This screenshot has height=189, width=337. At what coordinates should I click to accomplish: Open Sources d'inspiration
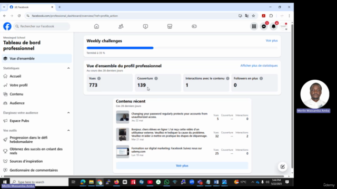click(26, 161)
